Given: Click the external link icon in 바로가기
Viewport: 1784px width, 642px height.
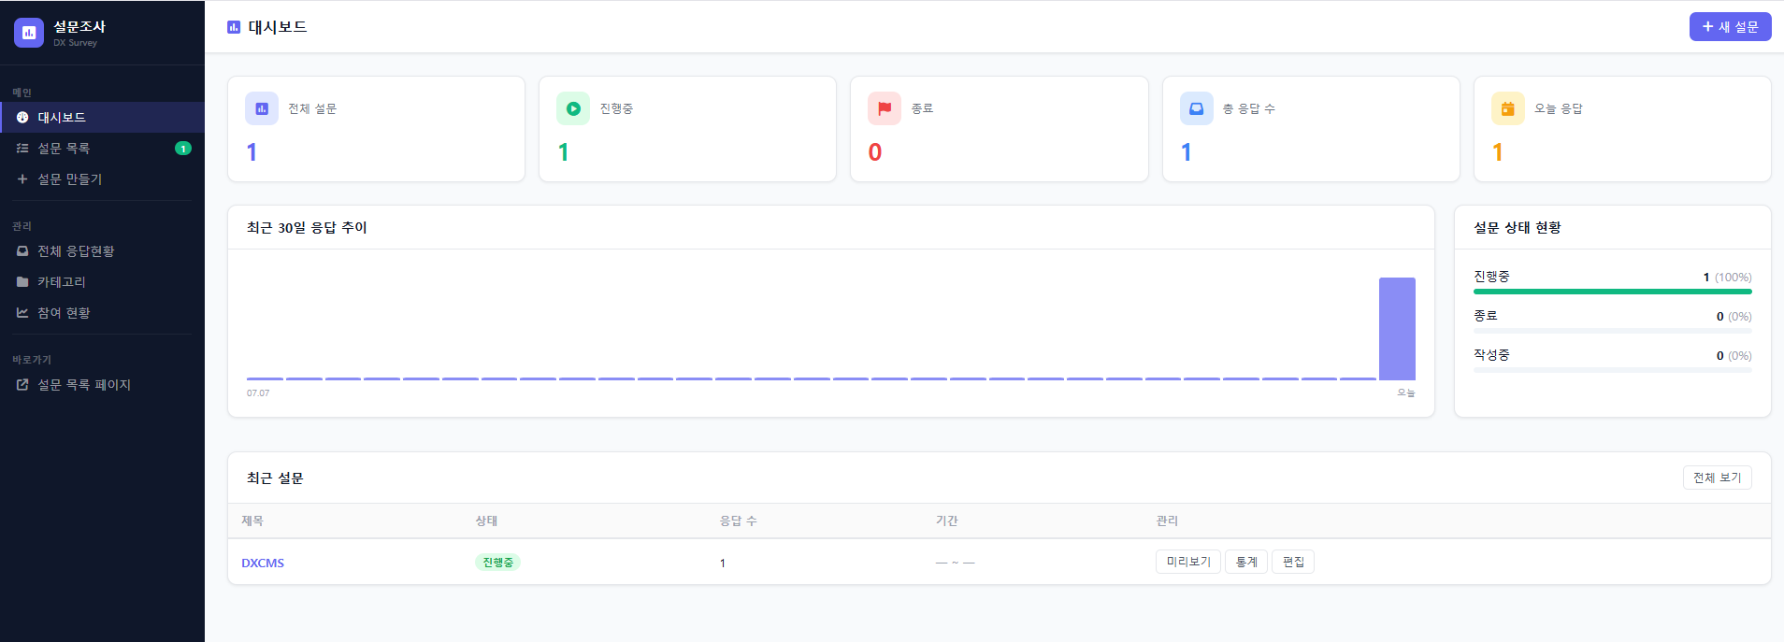Looking at the screenshot, I should 22,384.
